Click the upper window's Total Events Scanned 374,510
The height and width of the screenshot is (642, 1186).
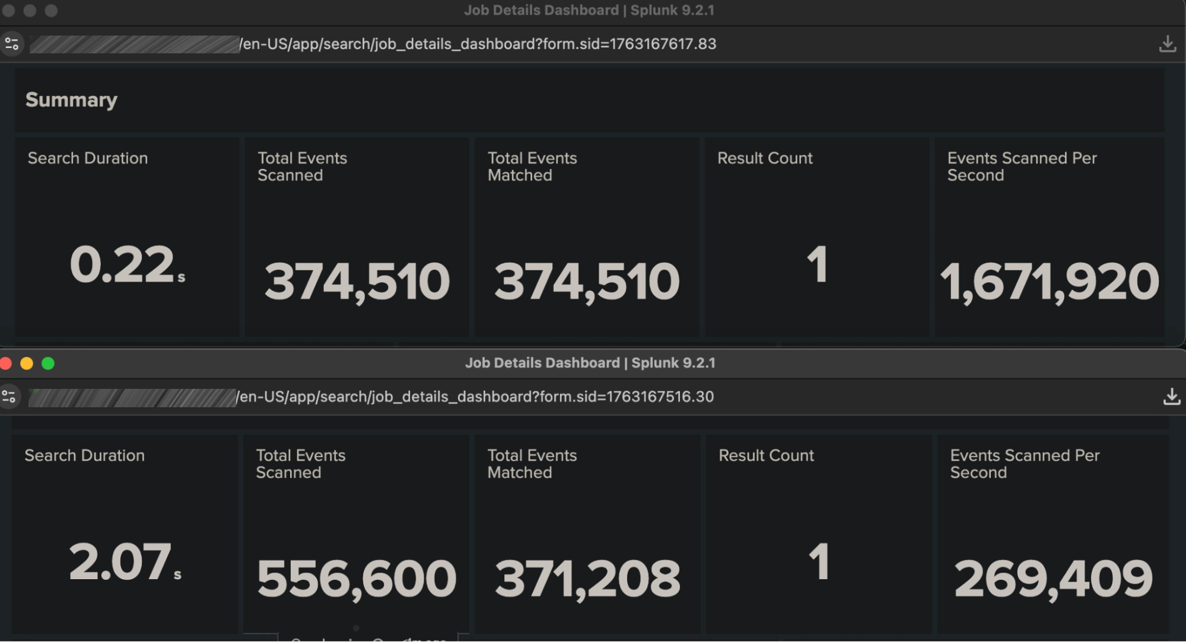357,282
